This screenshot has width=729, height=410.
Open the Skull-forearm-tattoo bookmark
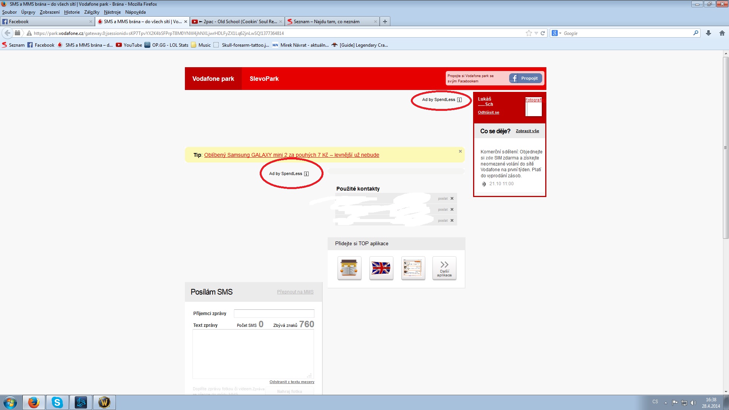[241, 45]
